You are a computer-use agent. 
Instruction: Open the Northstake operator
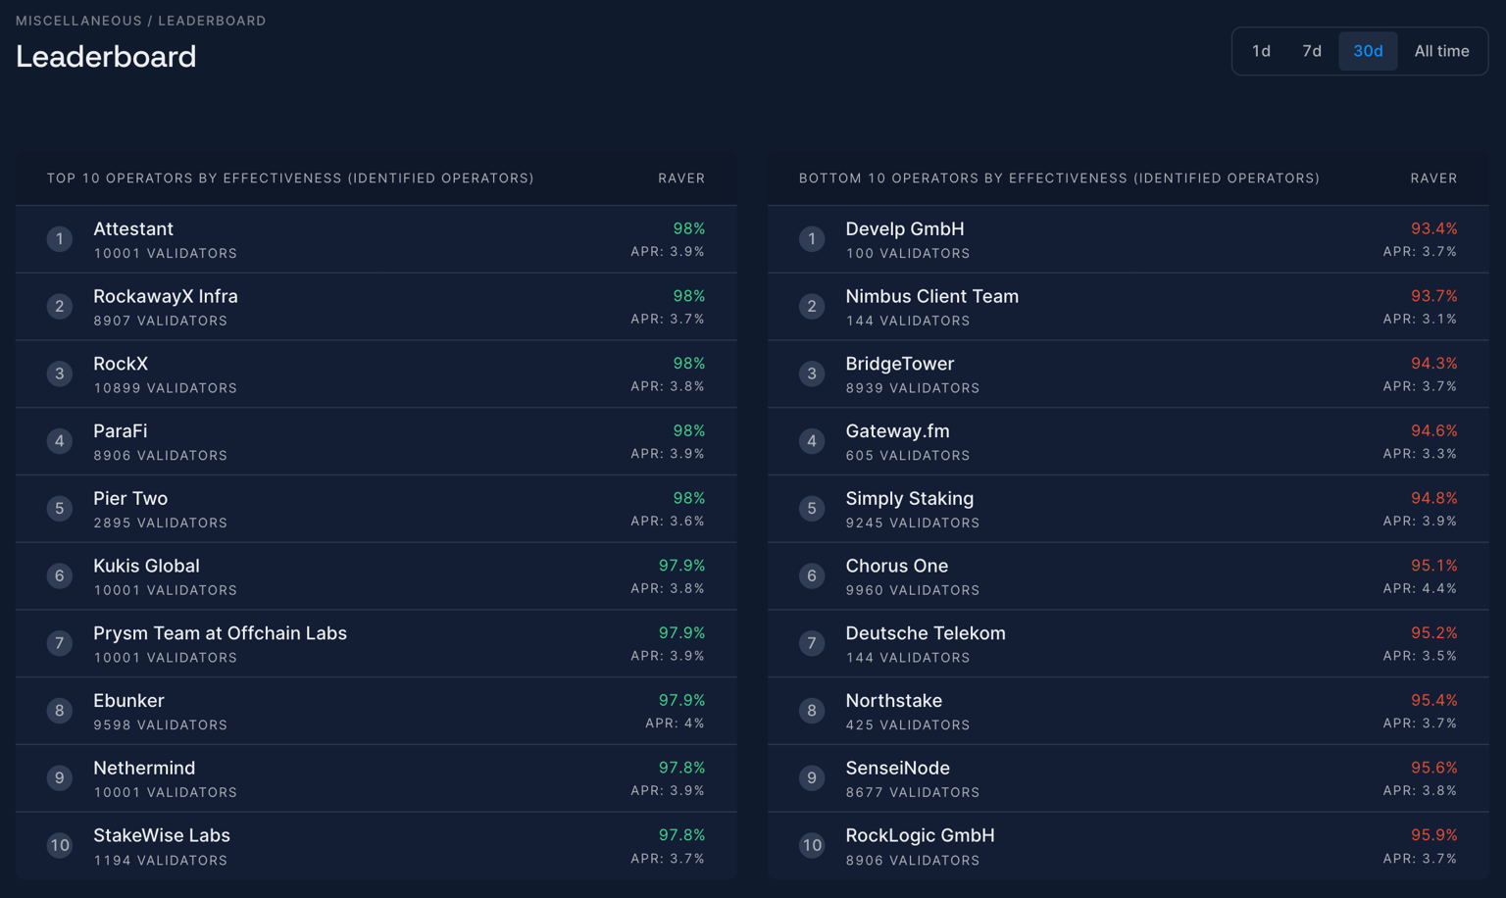[894, 701]
